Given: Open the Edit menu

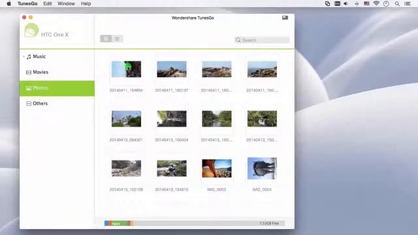Looking at the screenshot, I should tap(48, 4).
